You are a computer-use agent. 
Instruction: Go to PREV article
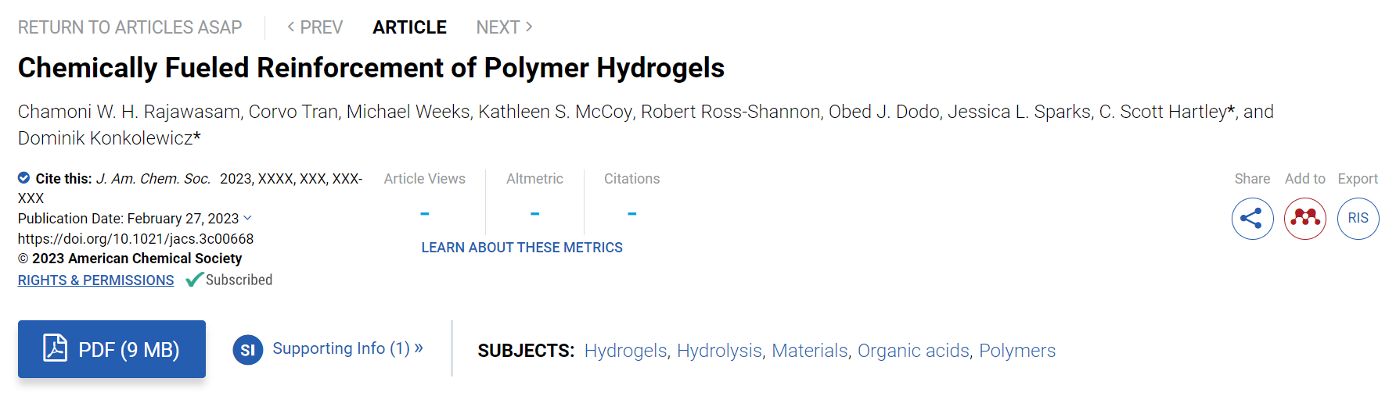click(315, 27)
